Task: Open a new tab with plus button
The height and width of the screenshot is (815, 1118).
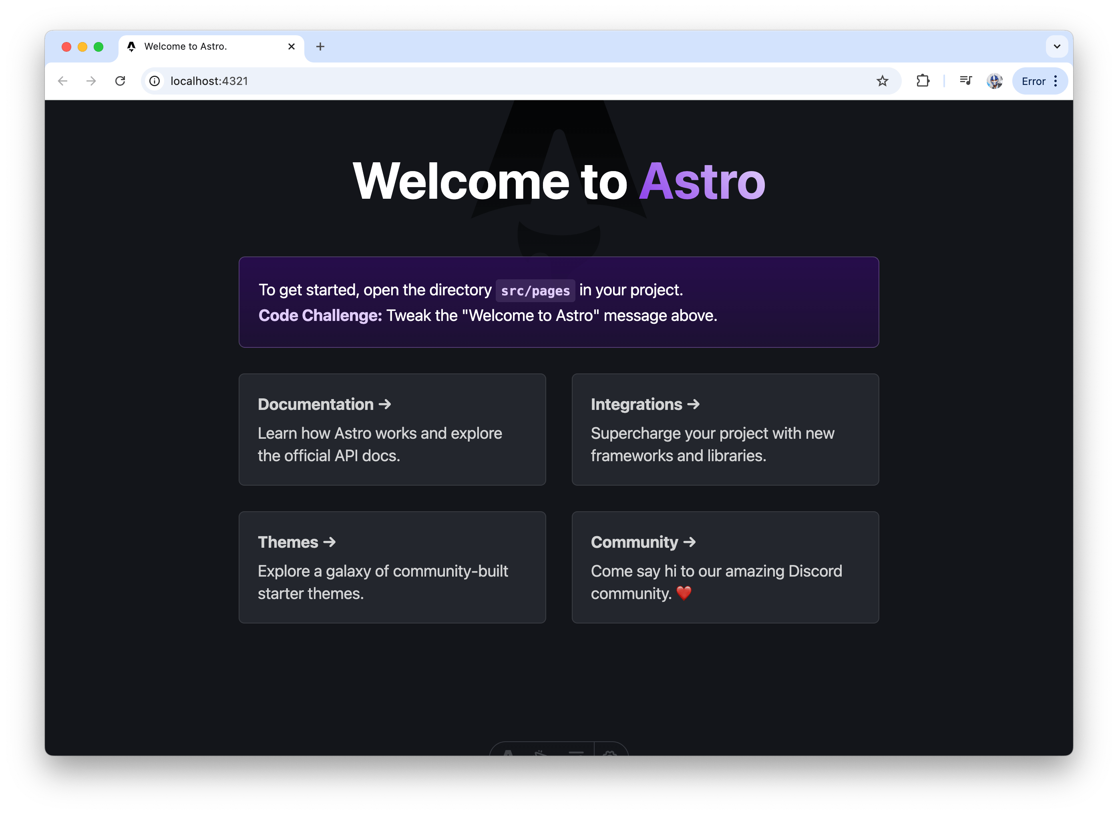Action: (x=320, y=46)
